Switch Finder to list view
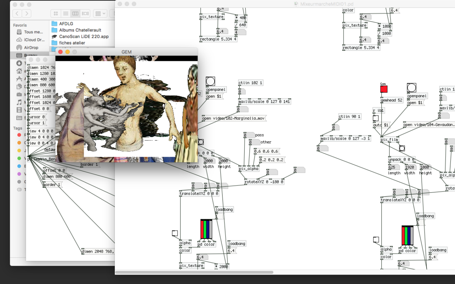Viewport: 455px width, 284px height. tap(66, 14)
